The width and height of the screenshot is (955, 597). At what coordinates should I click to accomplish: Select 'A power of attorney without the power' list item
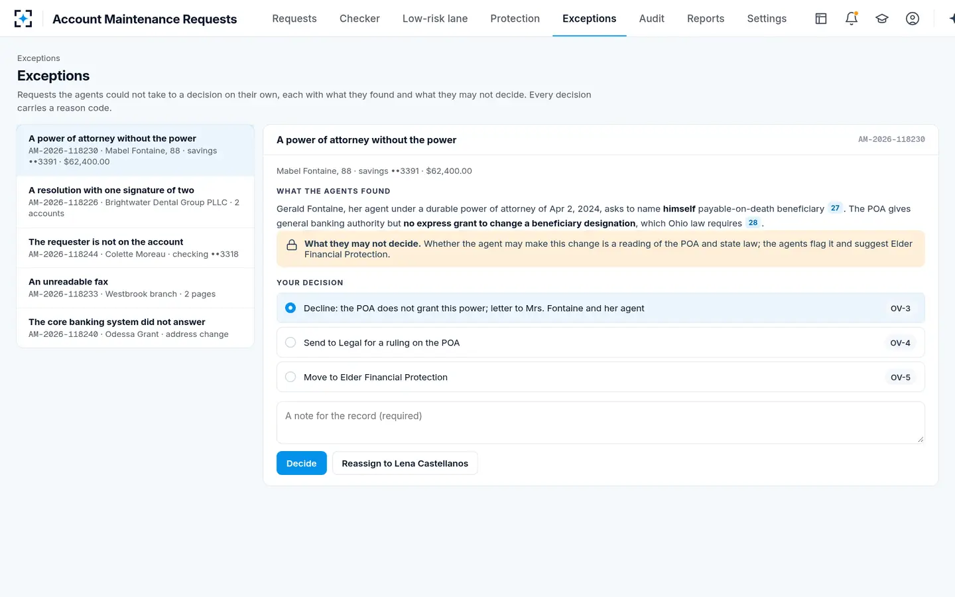(x=135, y=150)
